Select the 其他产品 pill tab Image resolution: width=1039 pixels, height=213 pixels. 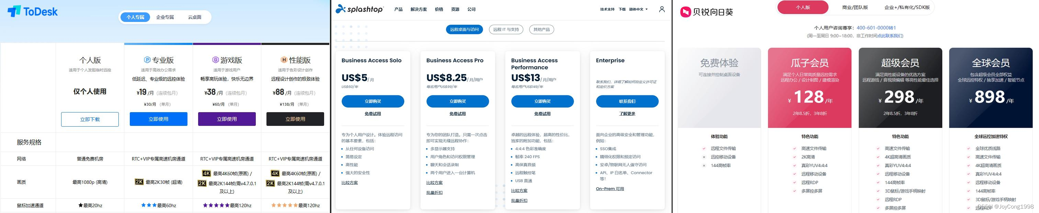point(541,29)
